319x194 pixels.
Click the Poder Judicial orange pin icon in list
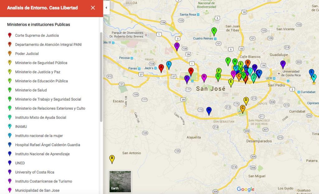tap(10, 53)
